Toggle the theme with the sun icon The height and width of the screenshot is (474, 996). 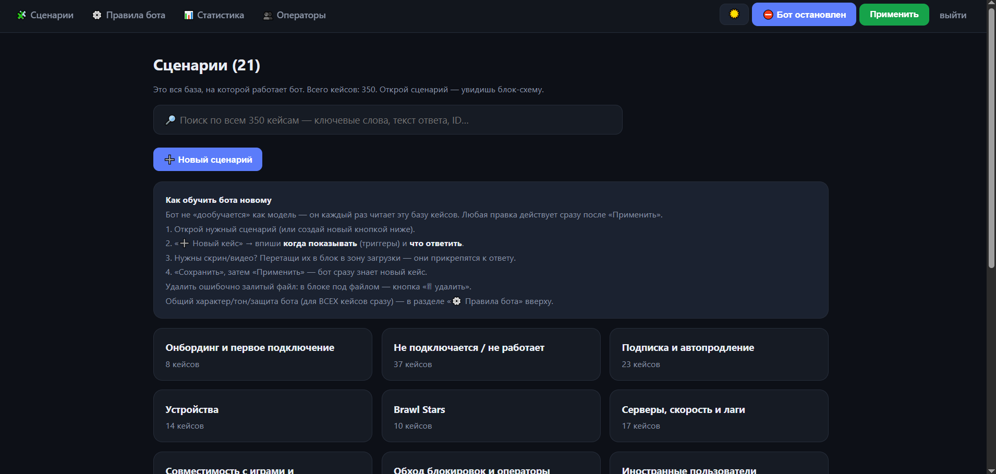pos(734,14)
